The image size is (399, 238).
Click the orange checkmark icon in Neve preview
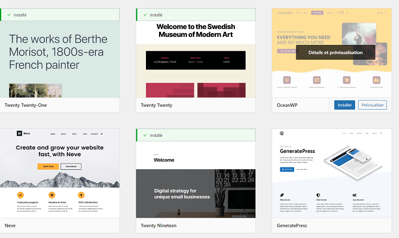[x=21, y=195]
